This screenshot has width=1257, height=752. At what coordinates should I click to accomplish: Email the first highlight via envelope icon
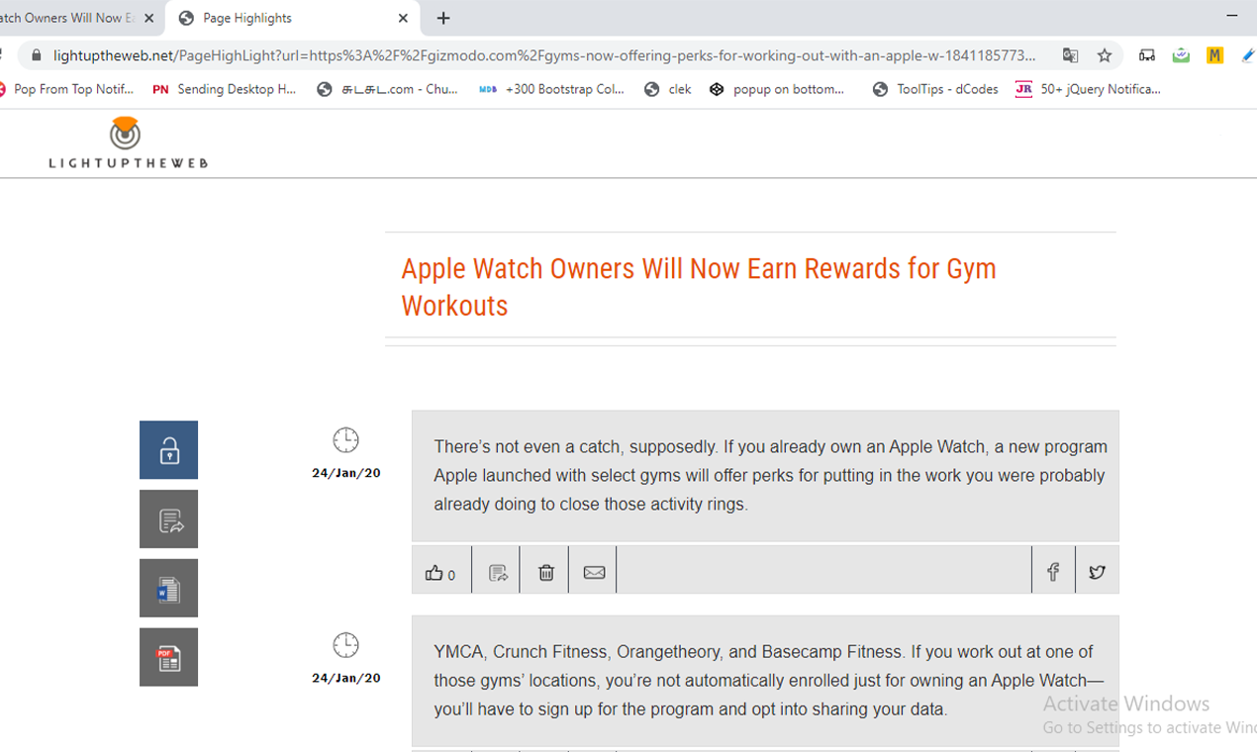pyautogui.click(x=594, y=572)
